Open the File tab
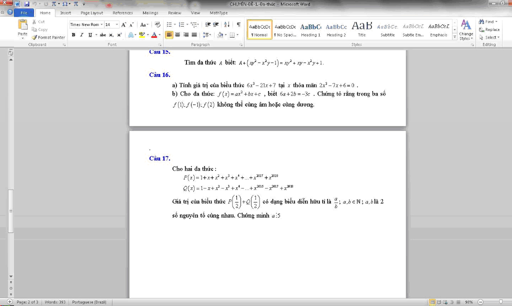This screenshot has width=512, height=306. (24, 12)
